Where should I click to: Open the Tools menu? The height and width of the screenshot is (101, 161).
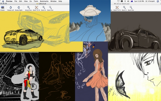point(36,1)
